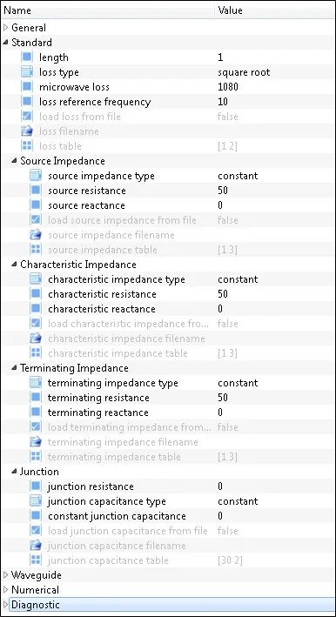Click the folder icon beside loss filename

27,131
